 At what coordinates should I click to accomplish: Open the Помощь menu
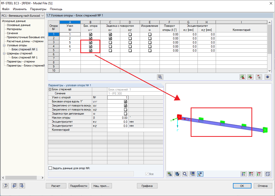(56, 9)
